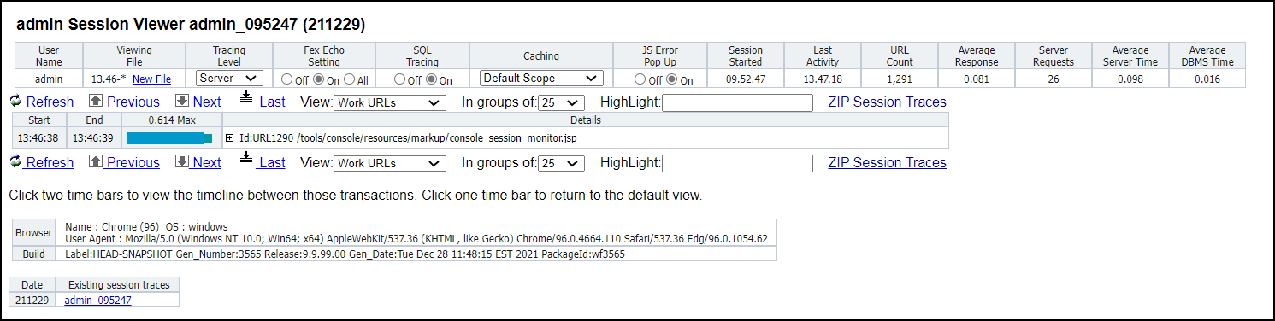Screen dimensions: 1275x321
Task: Click the bottom Last link
Action: point(272,162)
